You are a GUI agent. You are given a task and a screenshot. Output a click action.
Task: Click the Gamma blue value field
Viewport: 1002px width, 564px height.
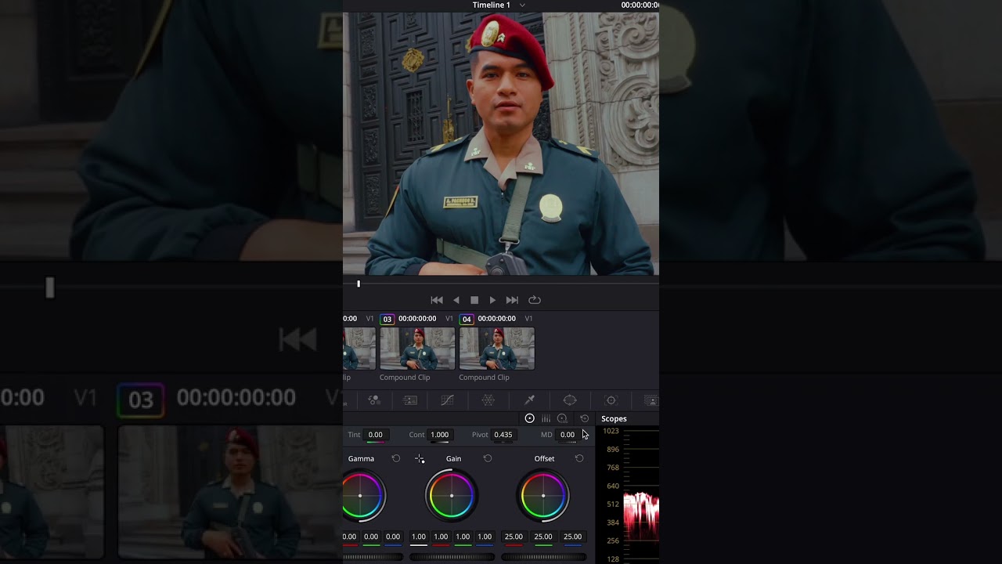(393, 537)
